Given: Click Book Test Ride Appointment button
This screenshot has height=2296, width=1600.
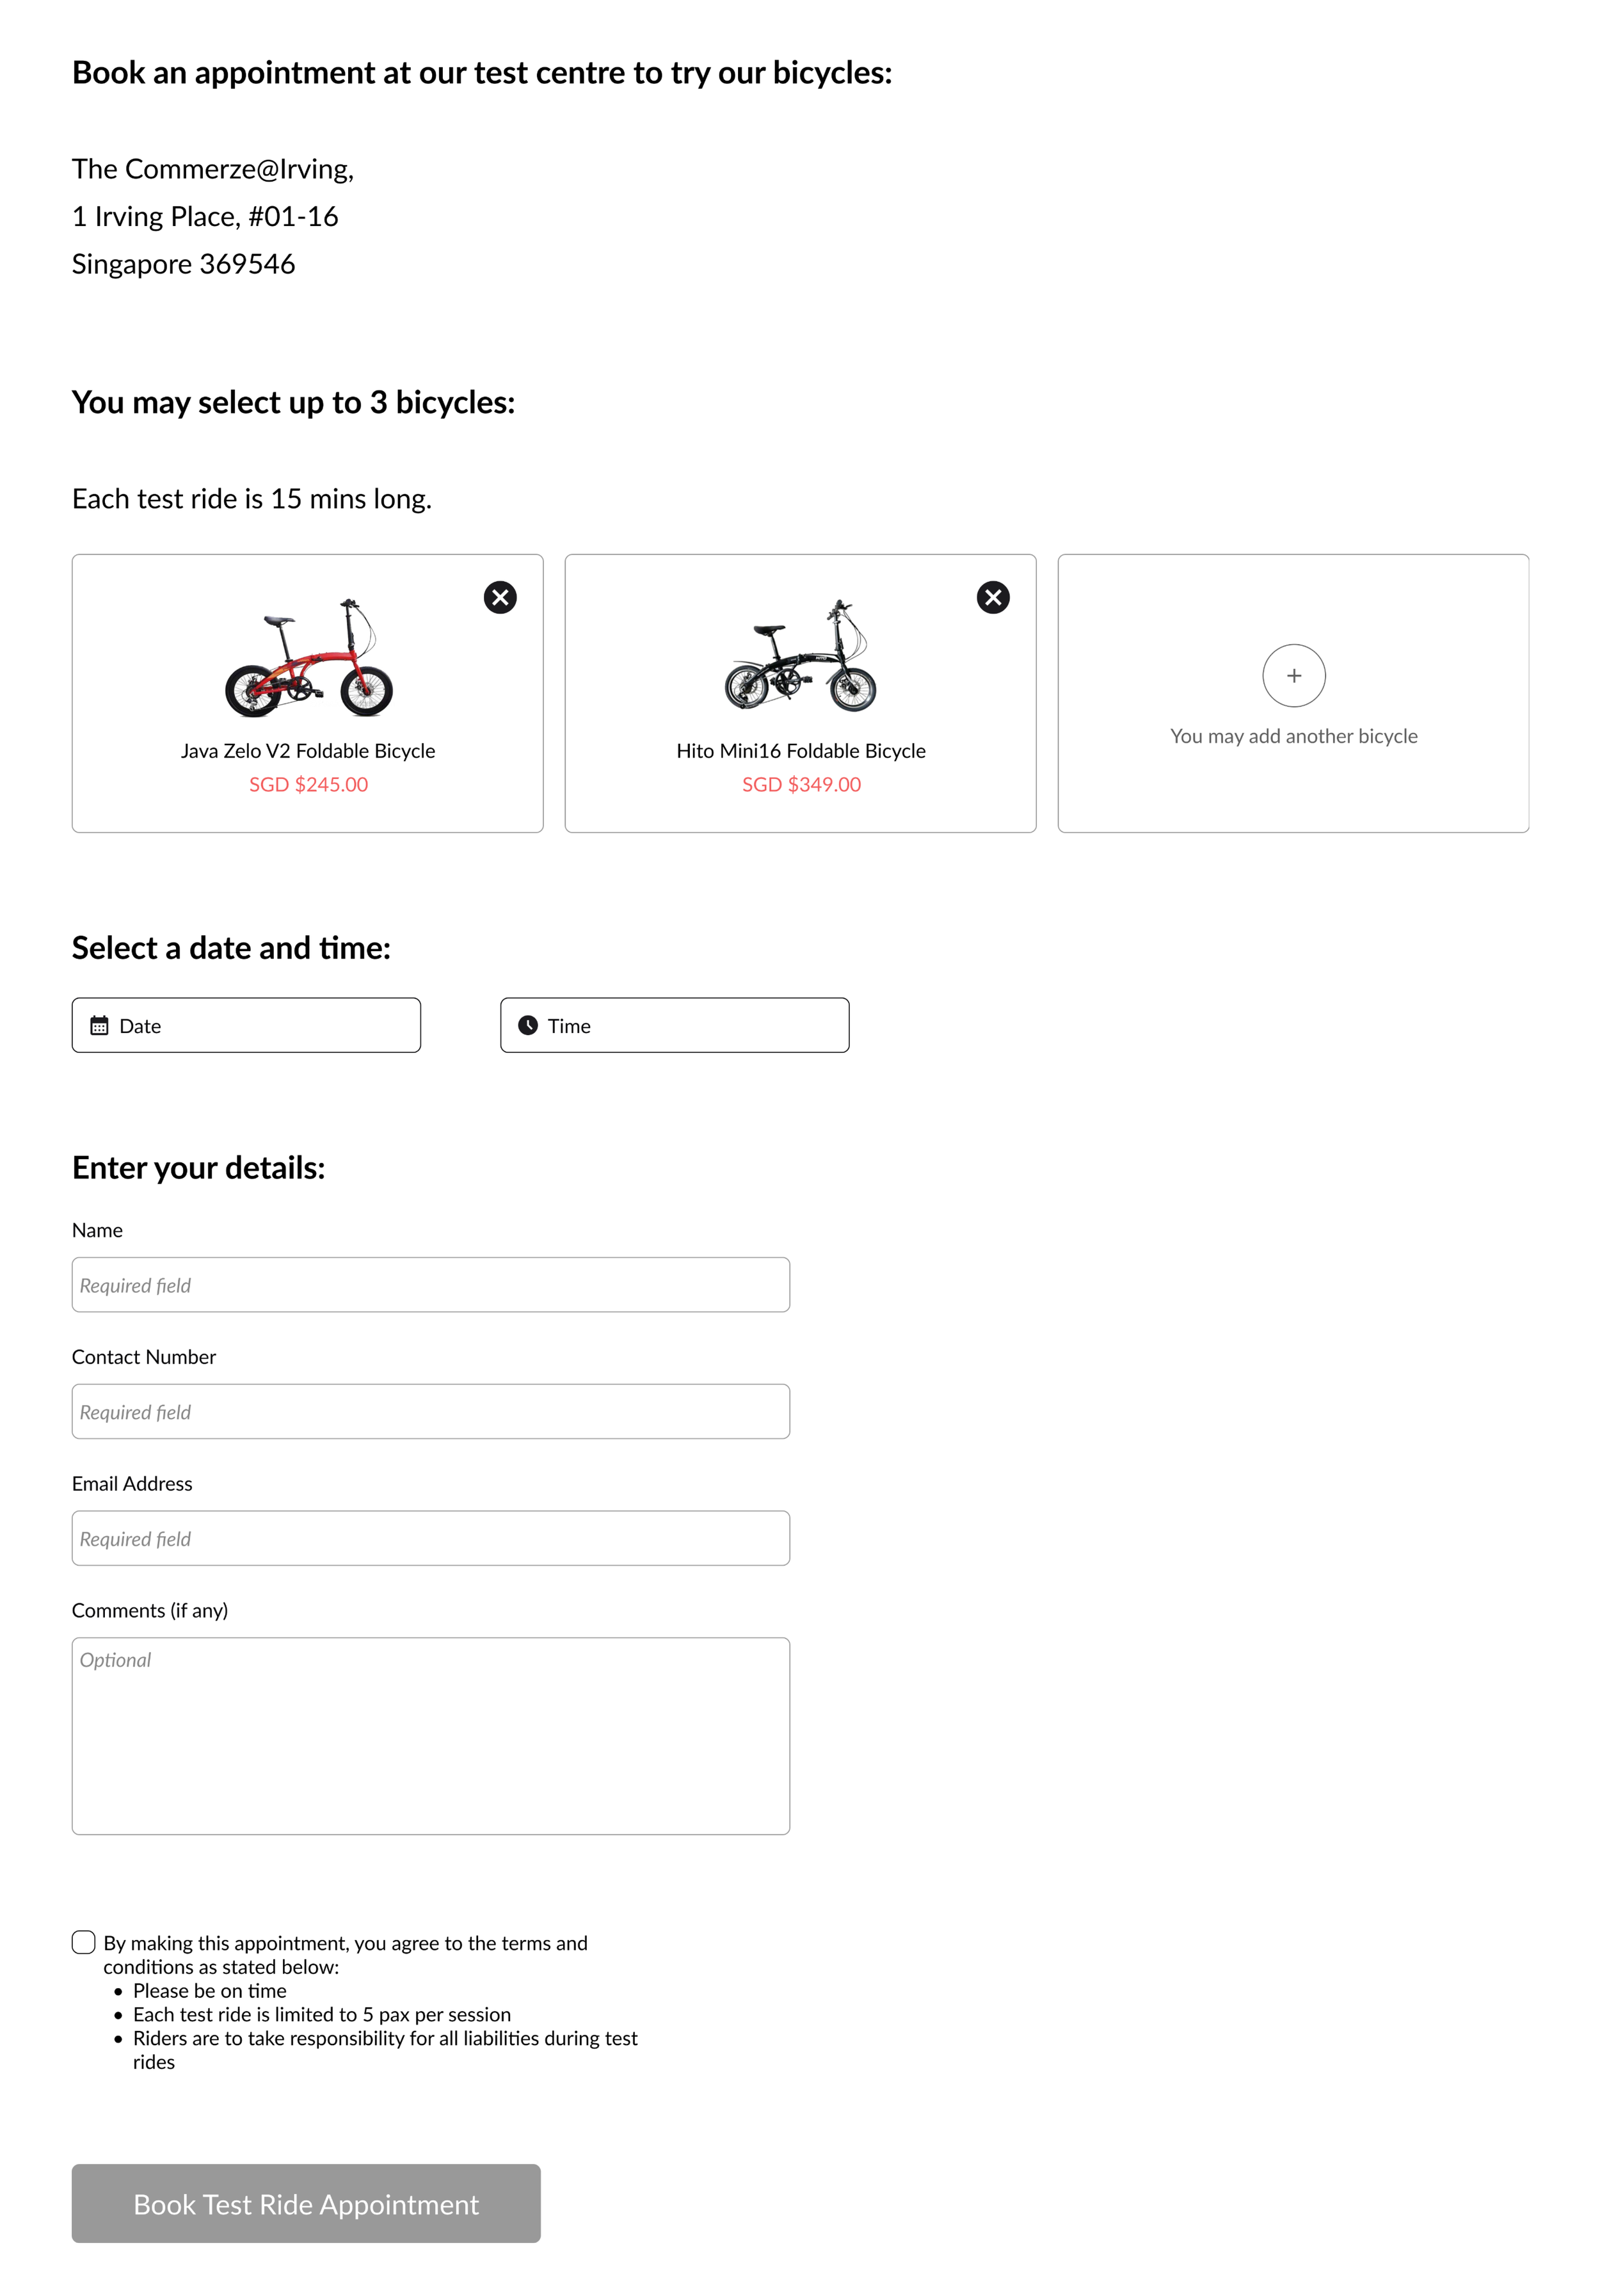Looking at the screenshot, I should pos(306,2203).
